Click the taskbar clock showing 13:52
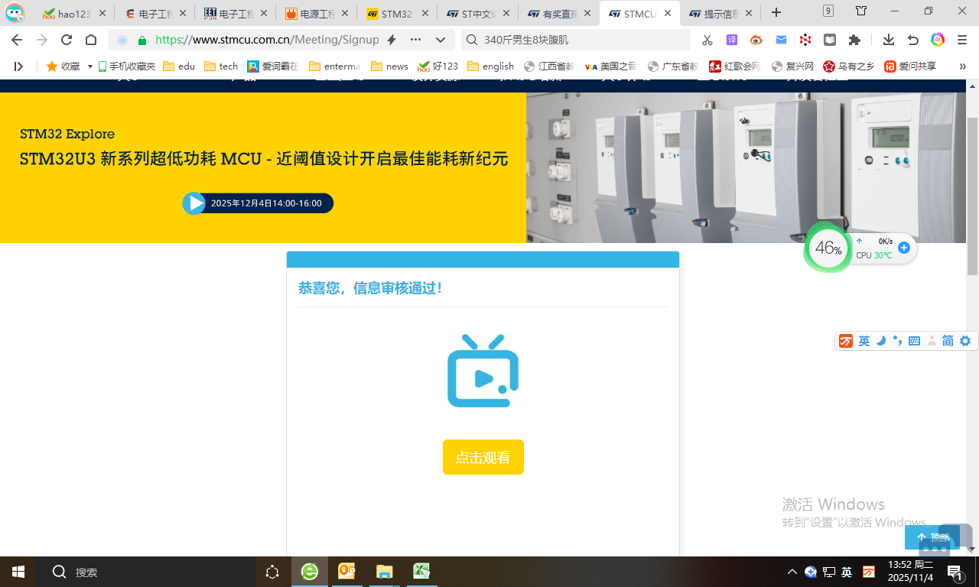The height and width of the screenshot is (587, 979). tap(910, 572)
